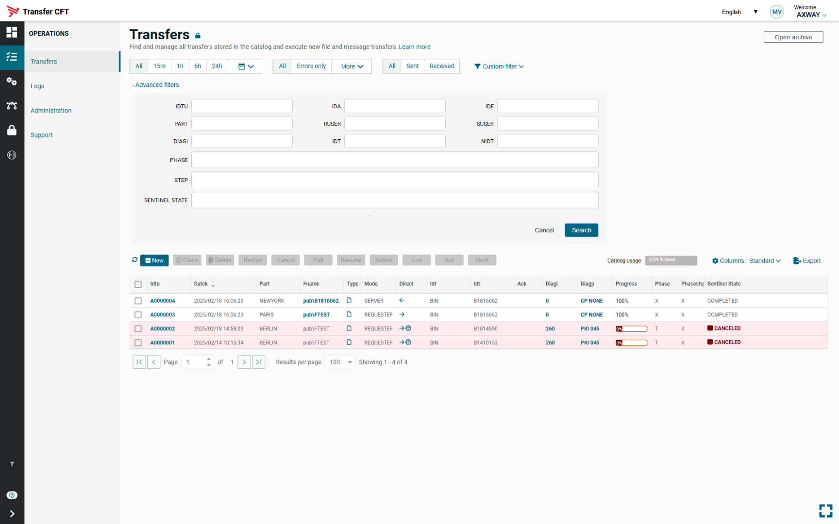Image resolution: width=839 pixels, height=524 pixels.
Task: Click the lock icon beside Transfers title
Action: pos(198,35)
